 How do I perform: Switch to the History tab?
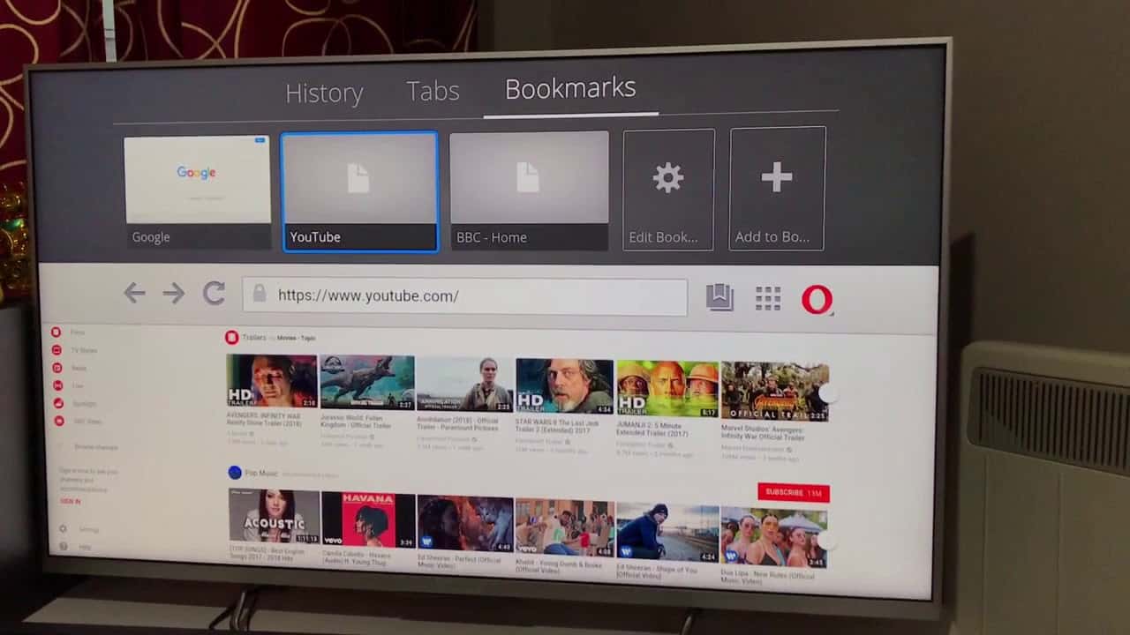click(x=324, y=93)
